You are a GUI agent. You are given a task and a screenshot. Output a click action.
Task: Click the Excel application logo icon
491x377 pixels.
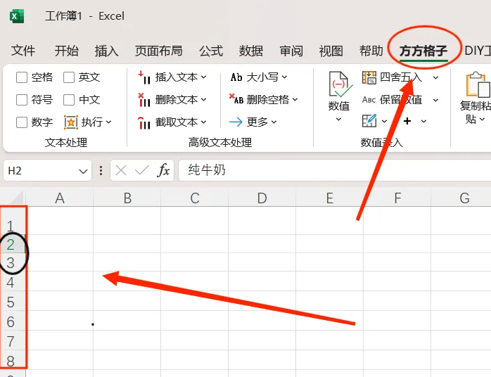(x=17, y=16)
